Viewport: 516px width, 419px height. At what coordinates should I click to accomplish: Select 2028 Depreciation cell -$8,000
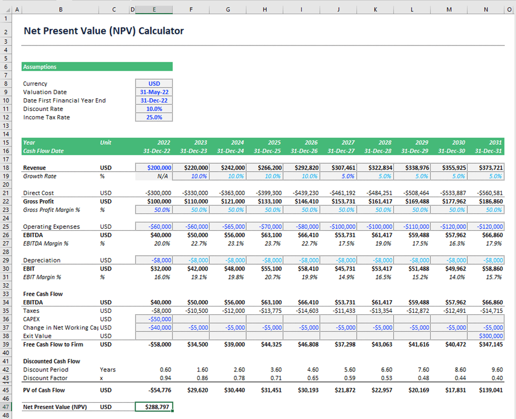375,260
